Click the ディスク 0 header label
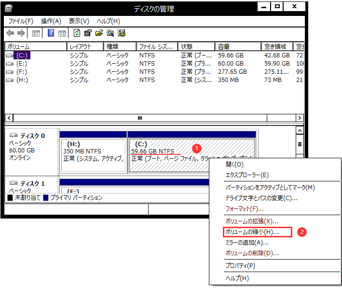 [33, 136]
